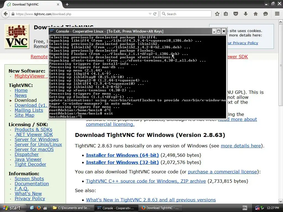
Task: Open the .NET Viewer SDK sidebar link
Action: 34,134
